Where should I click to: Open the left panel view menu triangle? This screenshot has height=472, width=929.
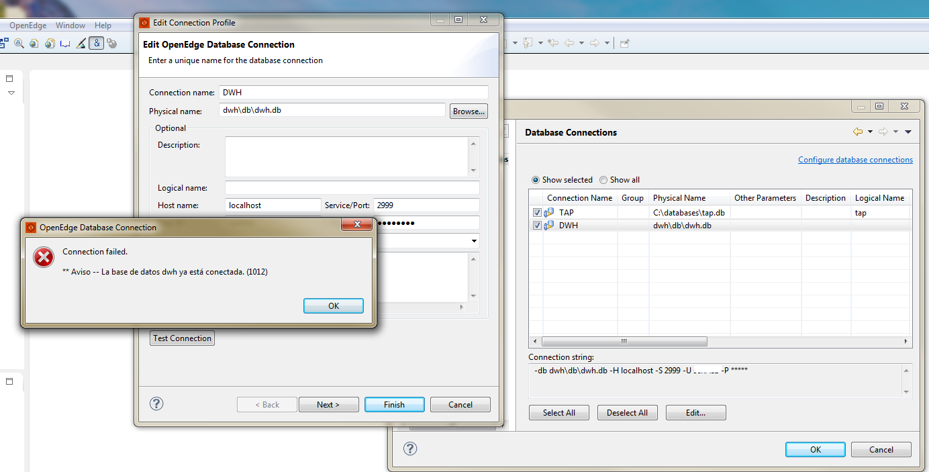[x=11, y=93]
